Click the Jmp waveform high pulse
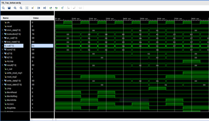Screen dimensions: 209x121 click(x=157, y=89)
